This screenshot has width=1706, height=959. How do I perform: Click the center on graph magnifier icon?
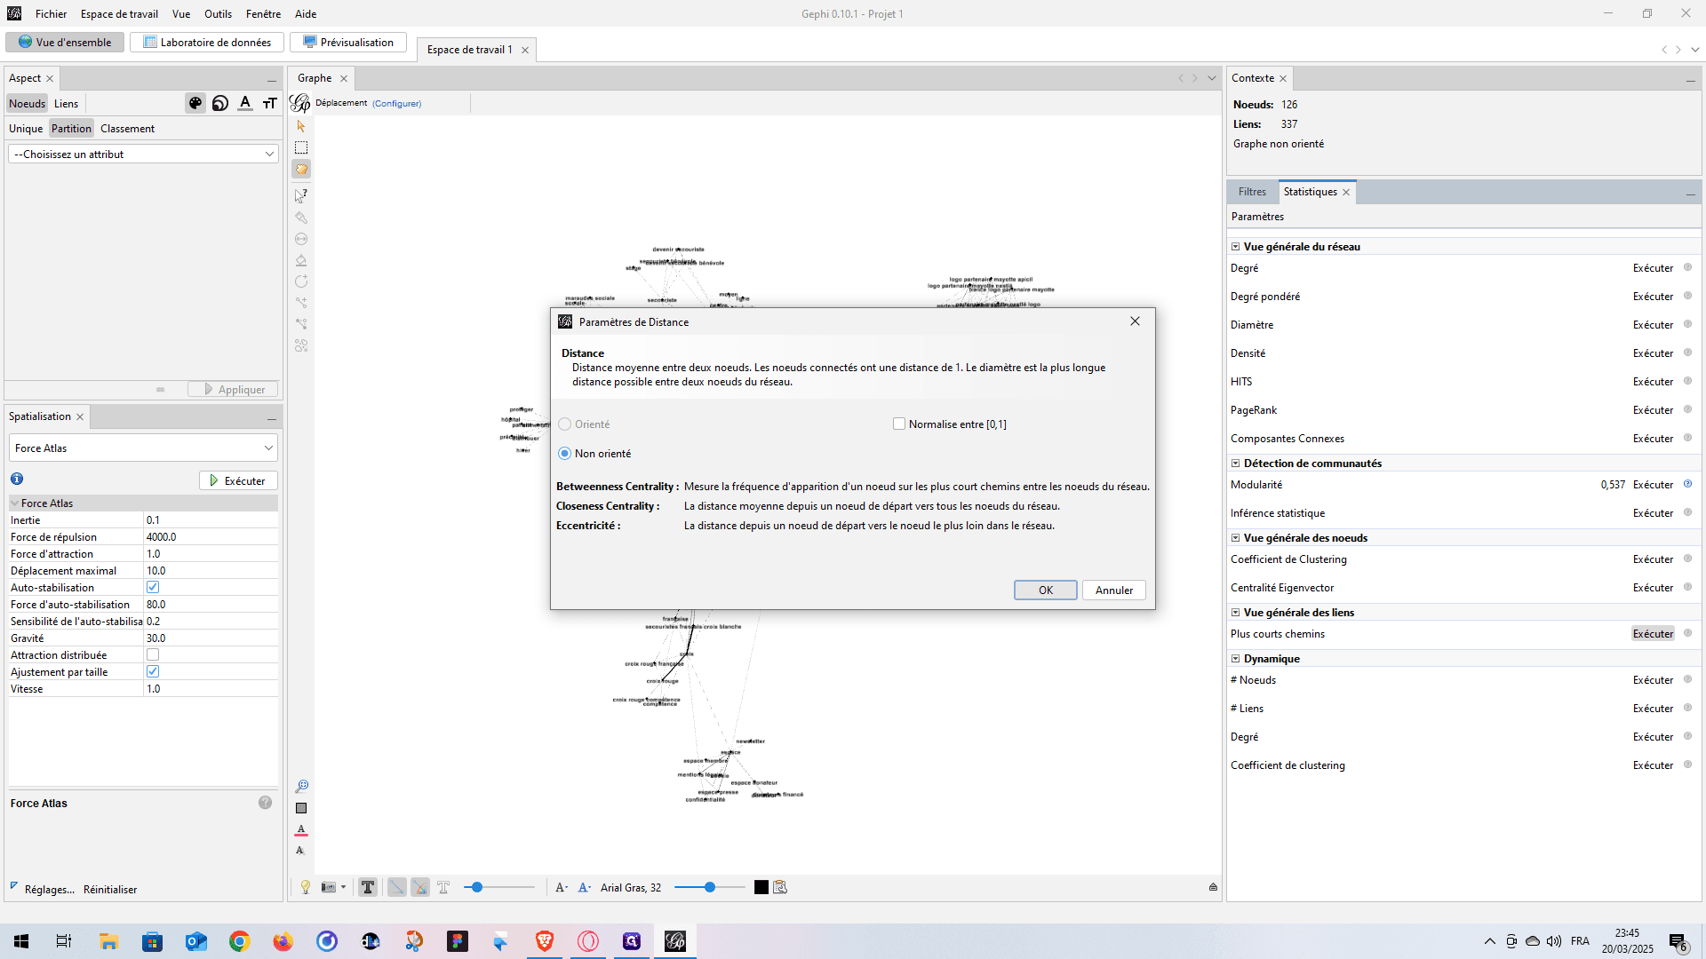tap(301, 786)
